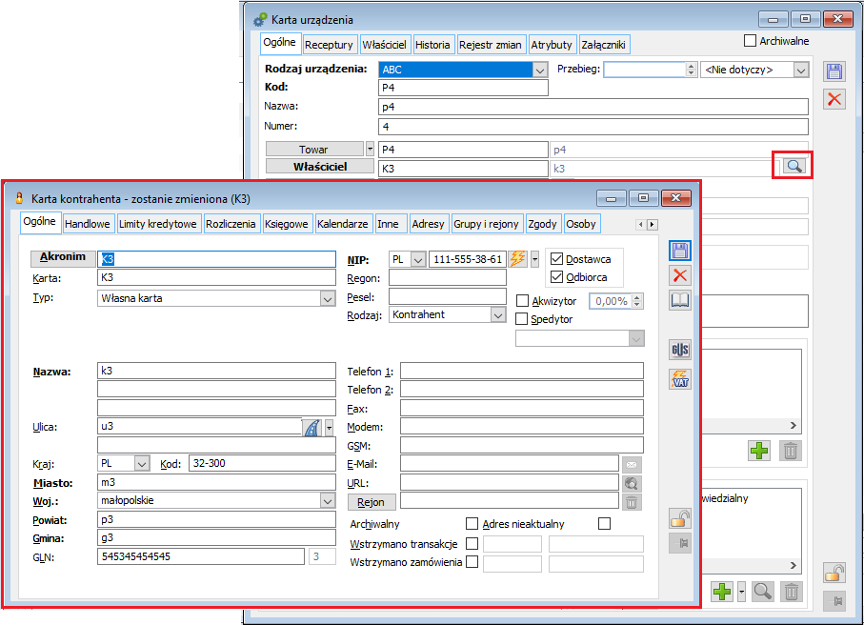Open the Receptury tab in Karta urządzenia
Viewport: 864px width, 625px height.
[329, 45]
